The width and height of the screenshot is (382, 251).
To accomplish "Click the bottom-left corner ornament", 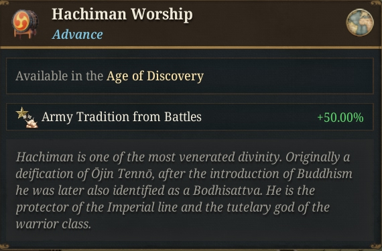I will (x=5, y=246).
